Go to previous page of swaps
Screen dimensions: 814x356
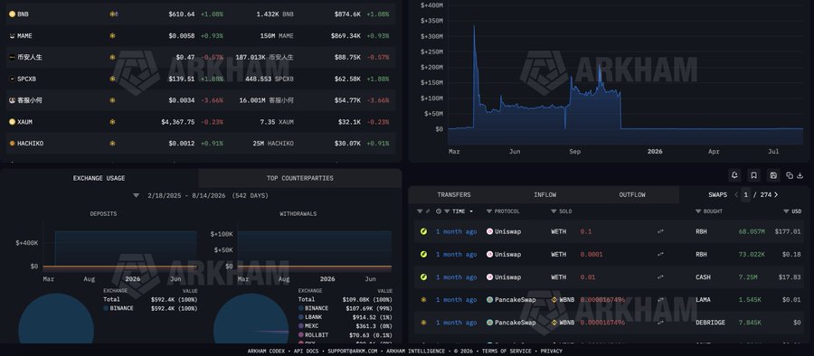click(735, 194)
